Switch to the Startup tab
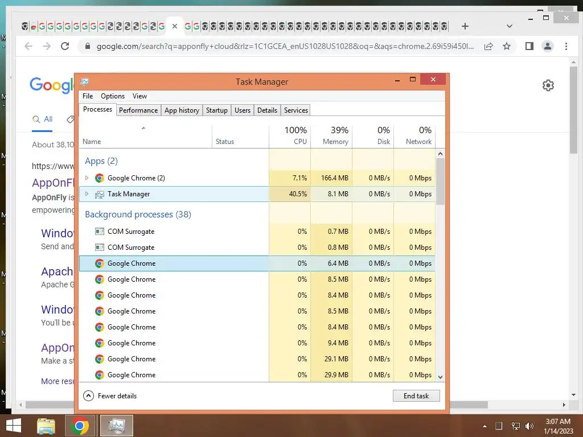583x437 pixels. click(x=217, y=110)
